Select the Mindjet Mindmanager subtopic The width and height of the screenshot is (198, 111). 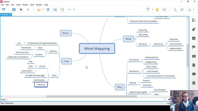click(35, 75)
